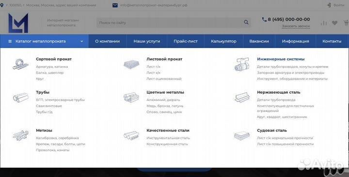Click the Цветные металлы icon
The image size is (349, 177).
click(x=131, y=97)
